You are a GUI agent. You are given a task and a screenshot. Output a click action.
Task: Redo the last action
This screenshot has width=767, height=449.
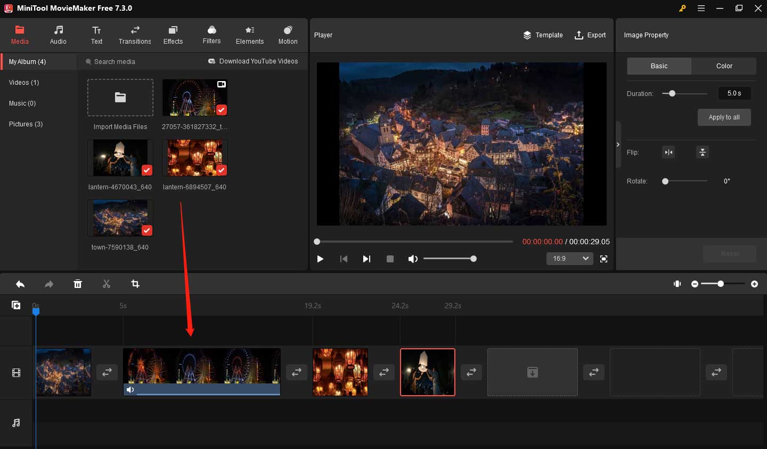[x=49, y=284]
